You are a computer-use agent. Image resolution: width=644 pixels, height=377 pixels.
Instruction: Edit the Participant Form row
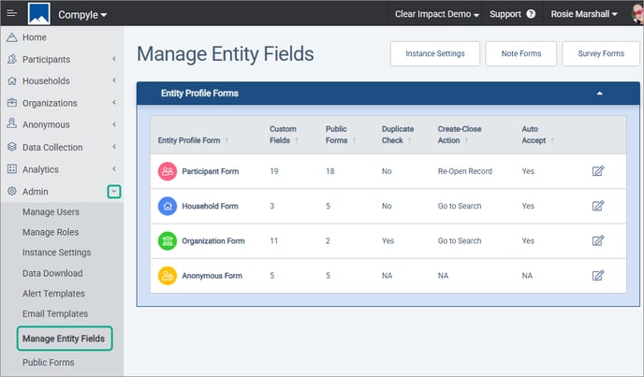click(x=598, y=171)
